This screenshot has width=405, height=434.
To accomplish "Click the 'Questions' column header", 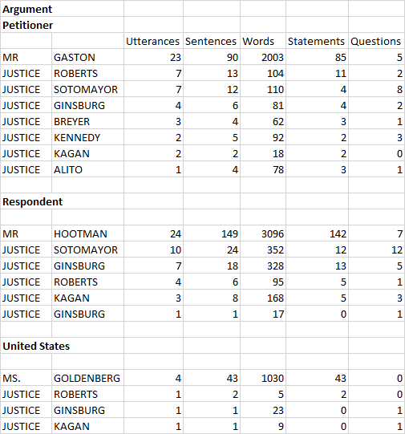I will 375,41.
